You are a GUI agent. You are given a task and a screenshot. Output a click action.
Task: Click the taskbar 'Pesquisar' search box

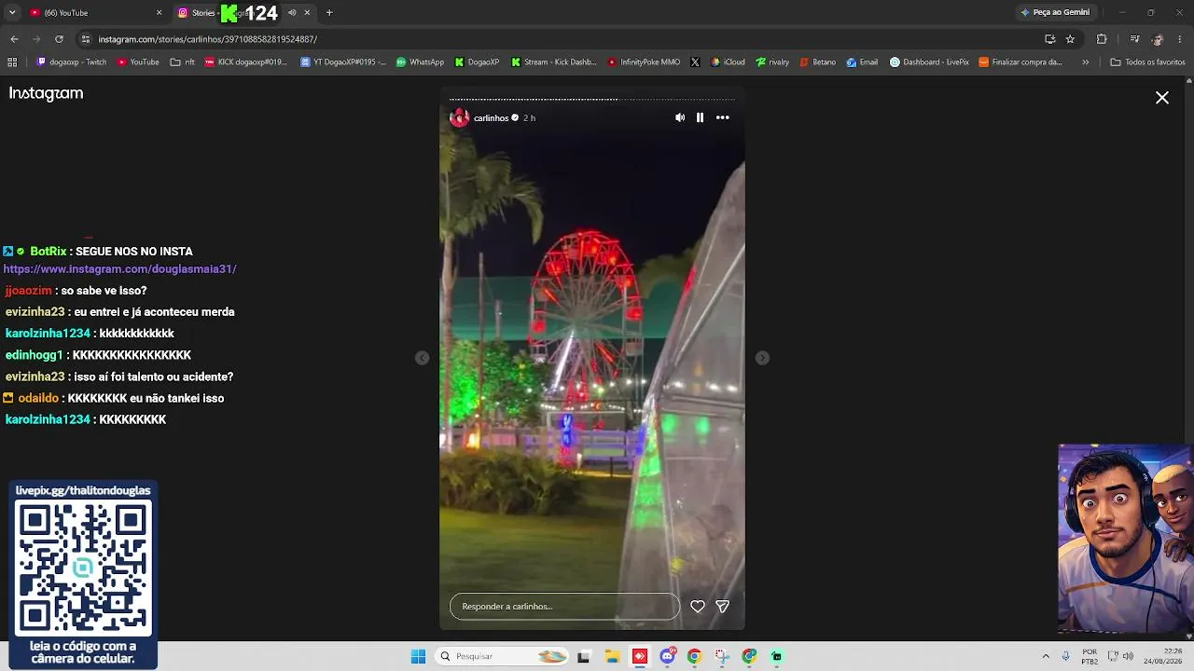(x=503, y=656)
